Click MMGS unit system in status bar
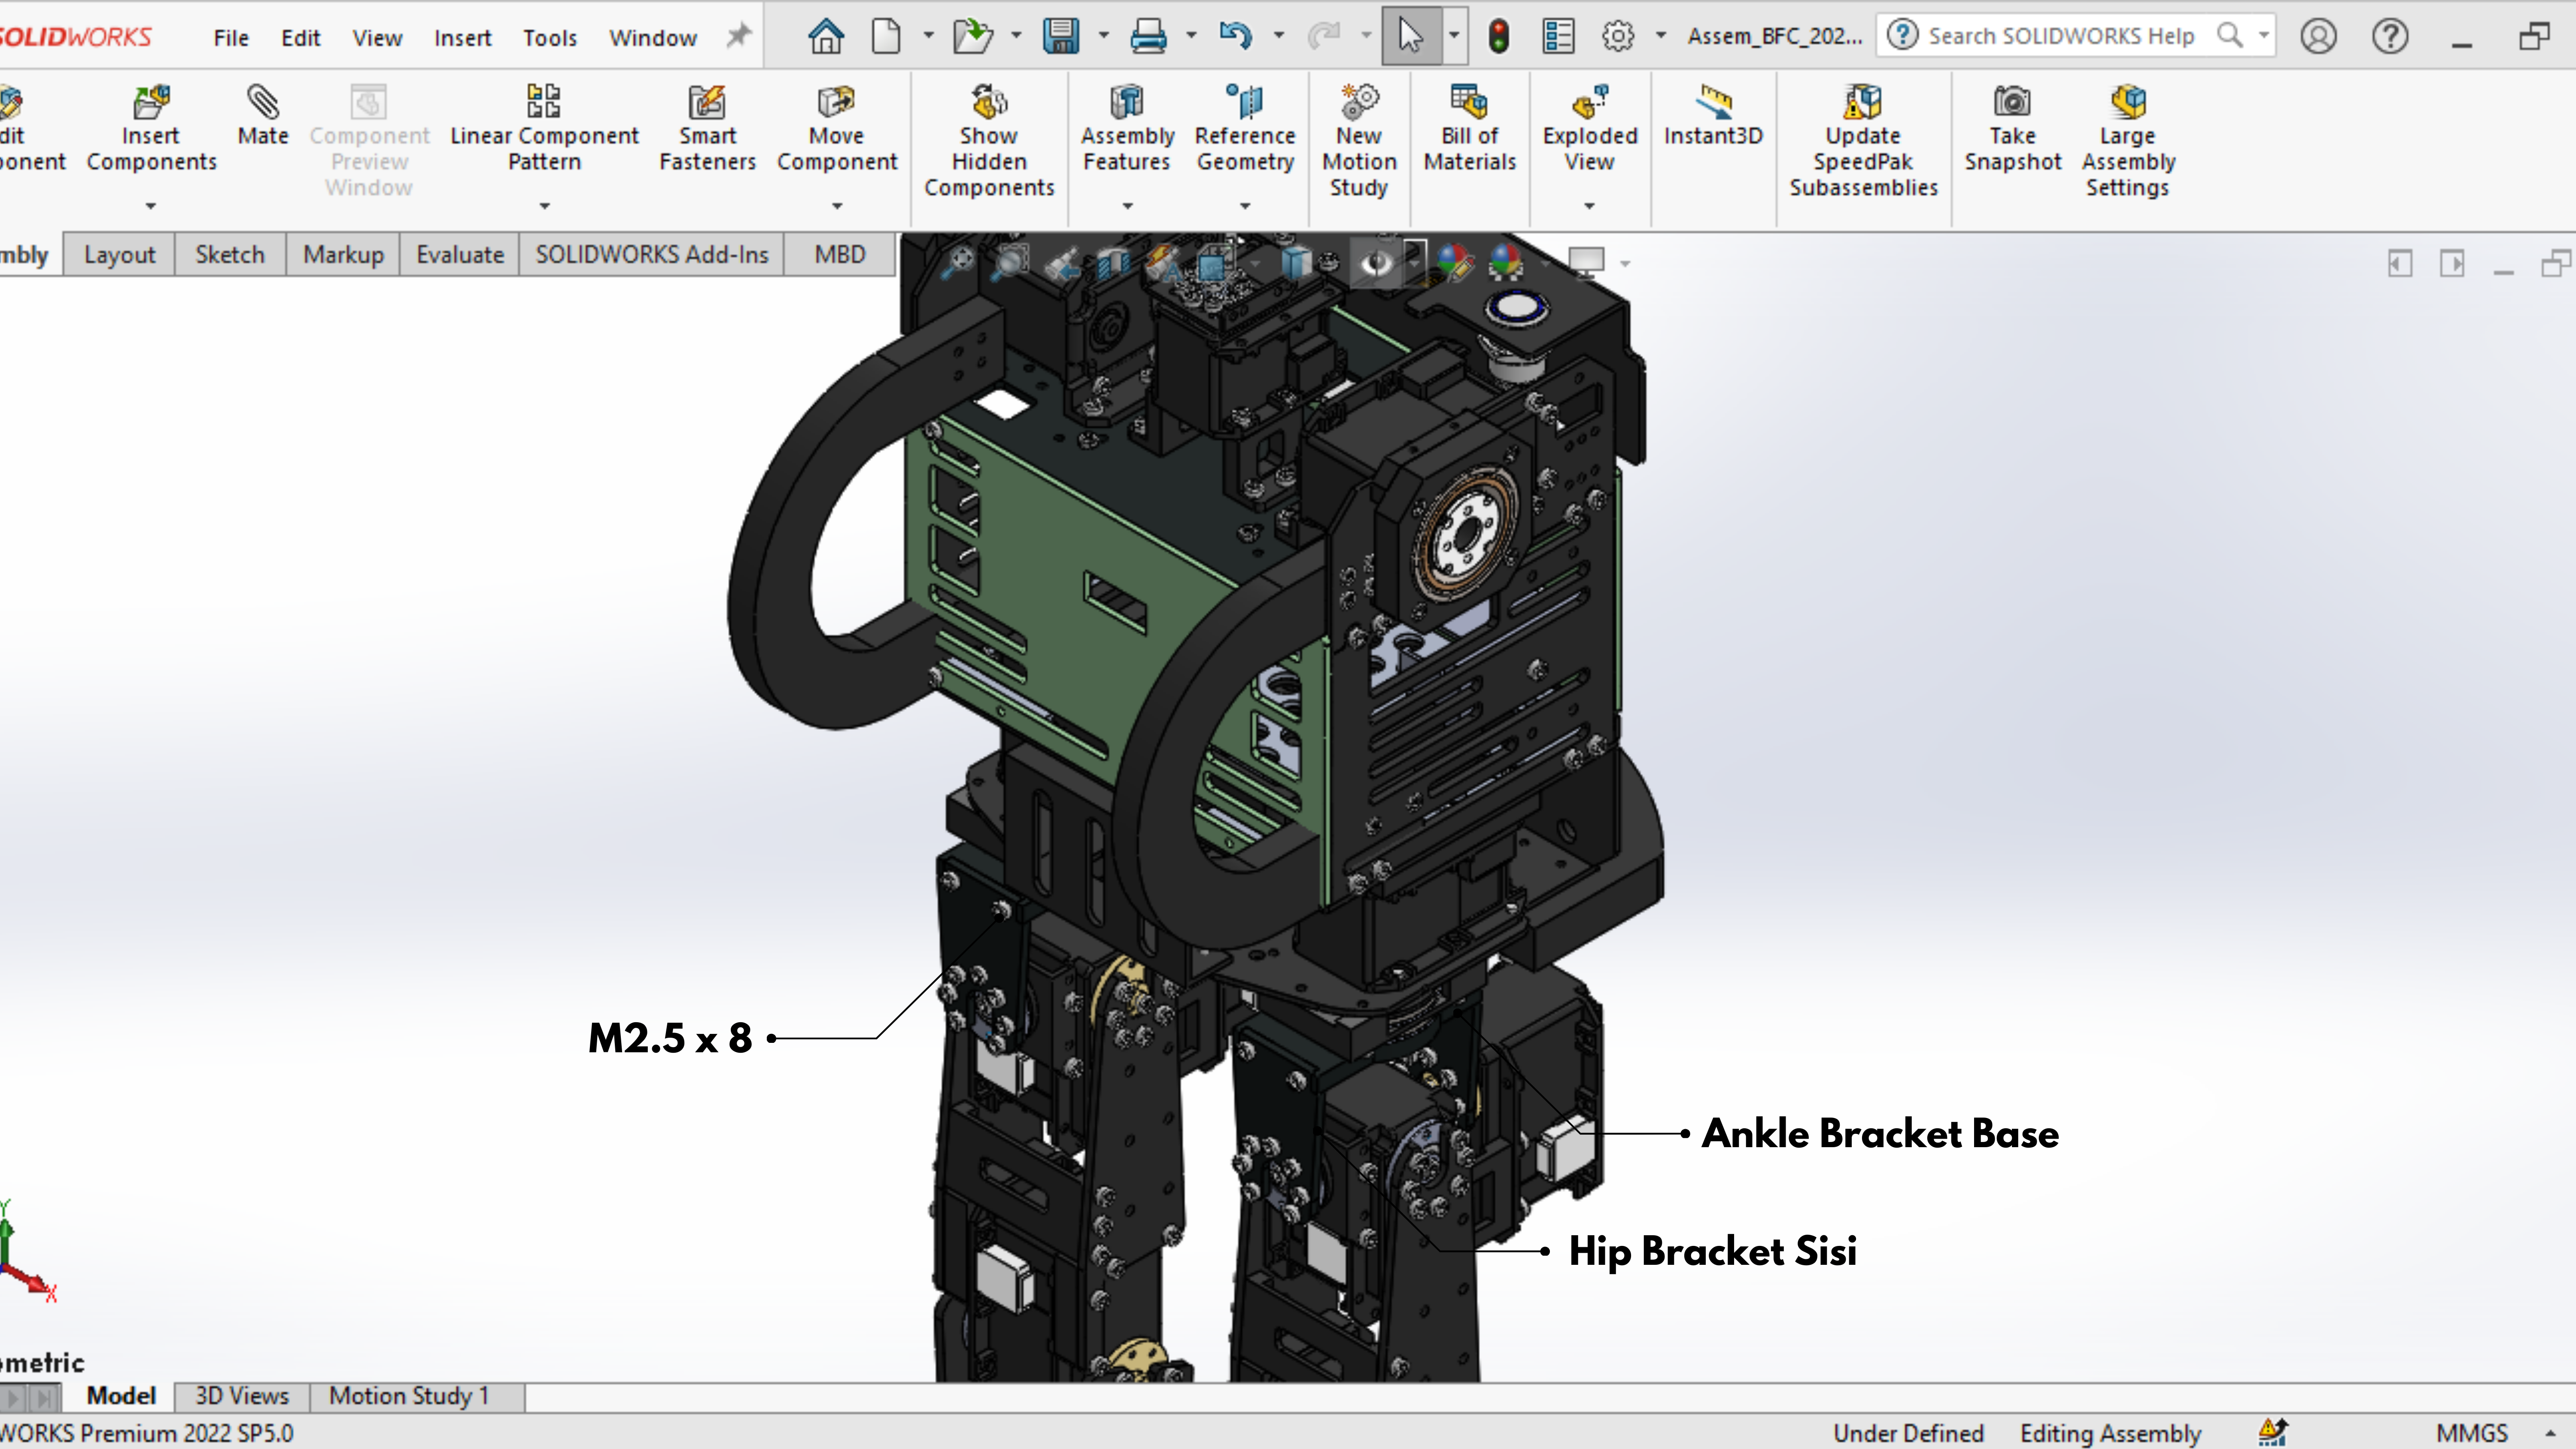The width and height of the screenshot is (2576, 1449). [2472, 1433]
